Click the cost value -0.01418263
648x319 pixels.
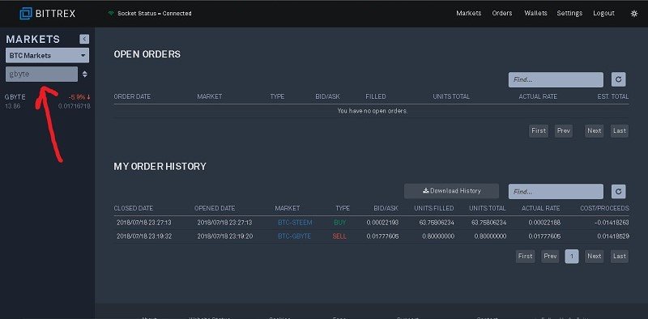coord(611,223)
